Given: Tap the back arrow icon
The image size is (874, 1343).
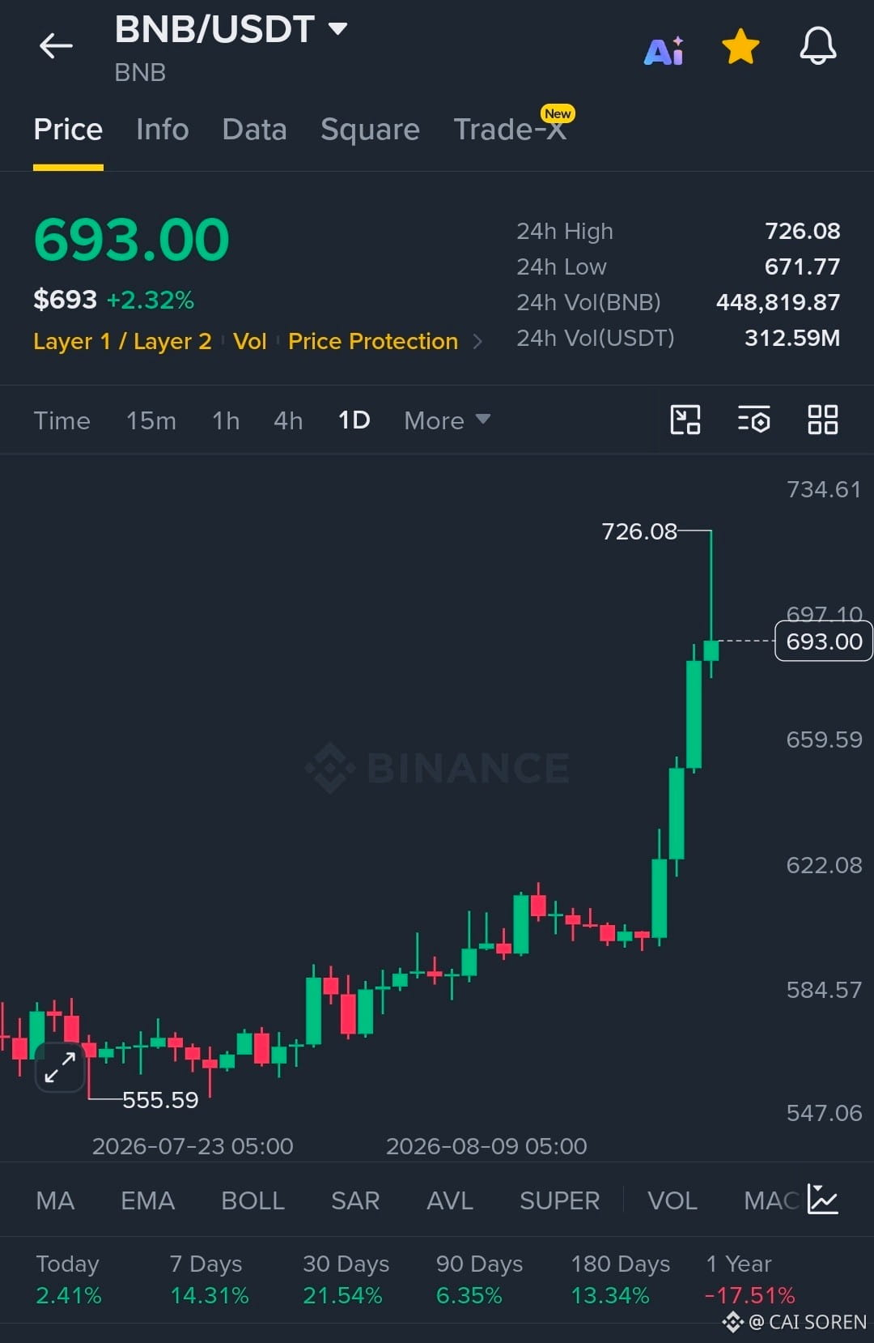Looking at the screenshot, I should [56, 45].
